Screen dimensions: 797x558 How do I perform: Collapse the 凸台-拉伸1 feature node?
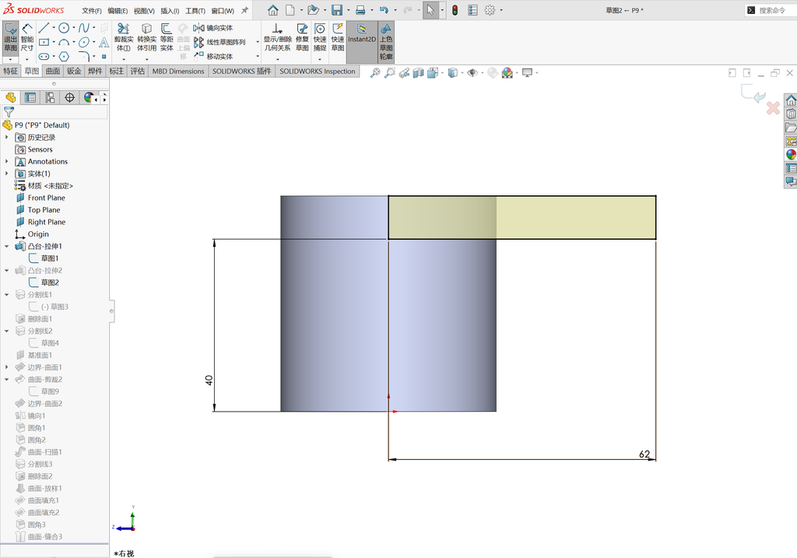pyautogui.click(x=6, y=246)
